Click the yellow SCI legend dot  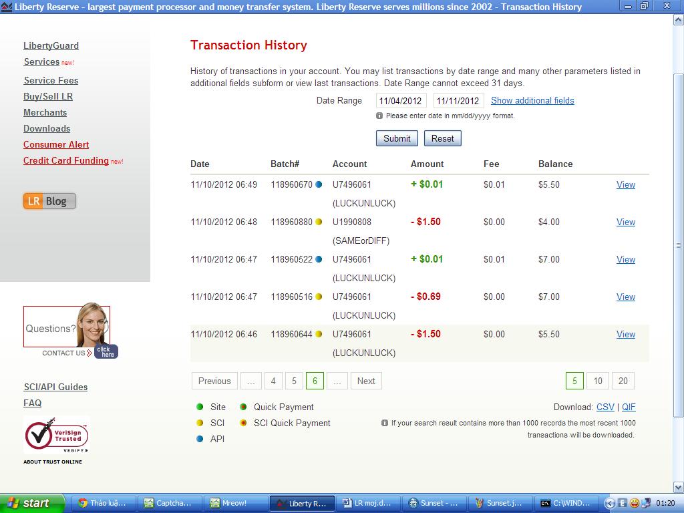pos(200,423)
